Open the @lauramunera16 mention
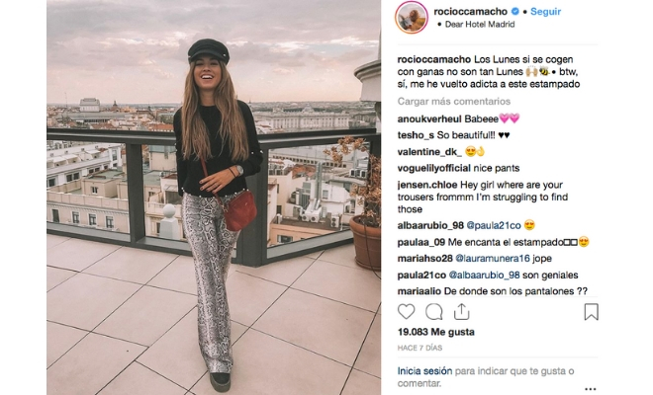This screenshot has height=395, width=653. point(493,258)
